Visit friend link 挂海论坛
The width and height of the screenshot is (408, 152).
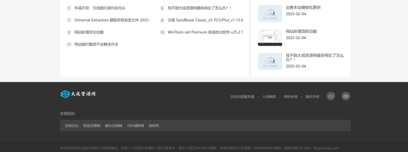(x=72, y=126)
